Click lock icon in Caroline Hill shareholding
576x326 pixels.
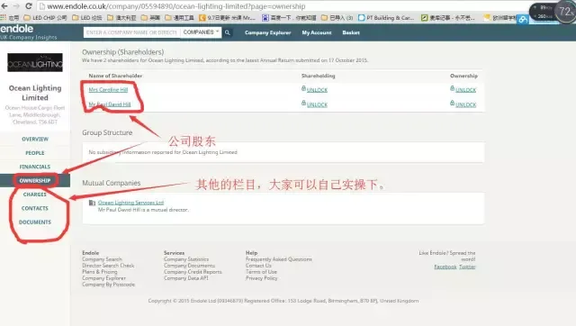303,88
